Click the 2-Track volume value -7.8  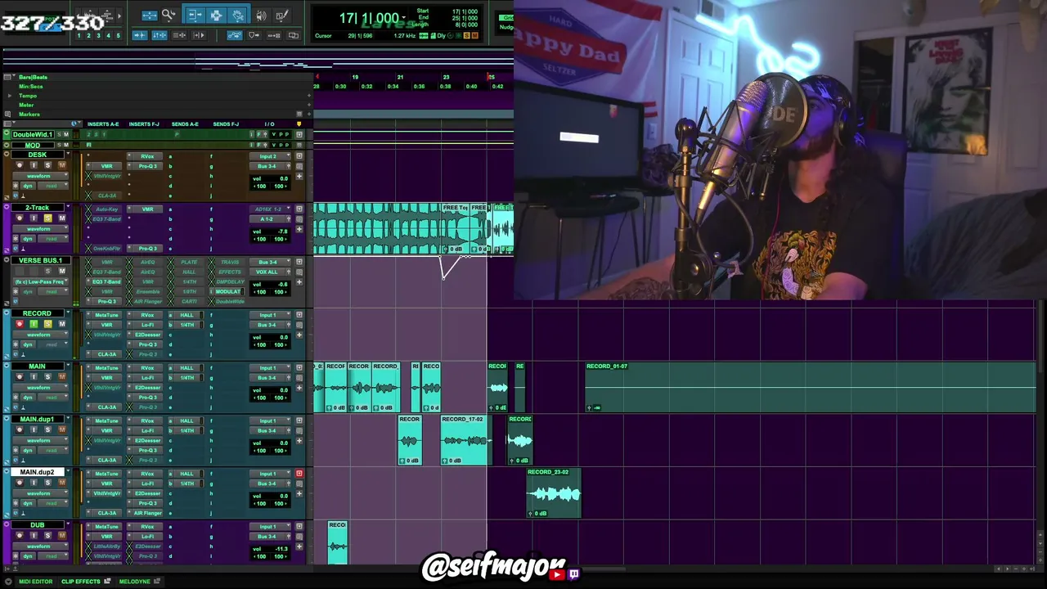pyautogui.click(x=282, y=232)
